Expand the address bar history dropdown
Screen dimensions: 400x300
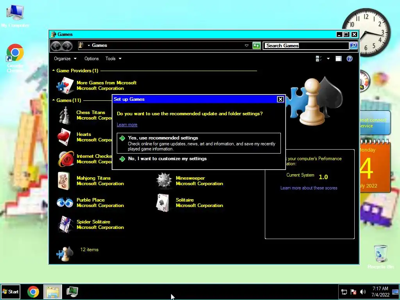[246, 46]
